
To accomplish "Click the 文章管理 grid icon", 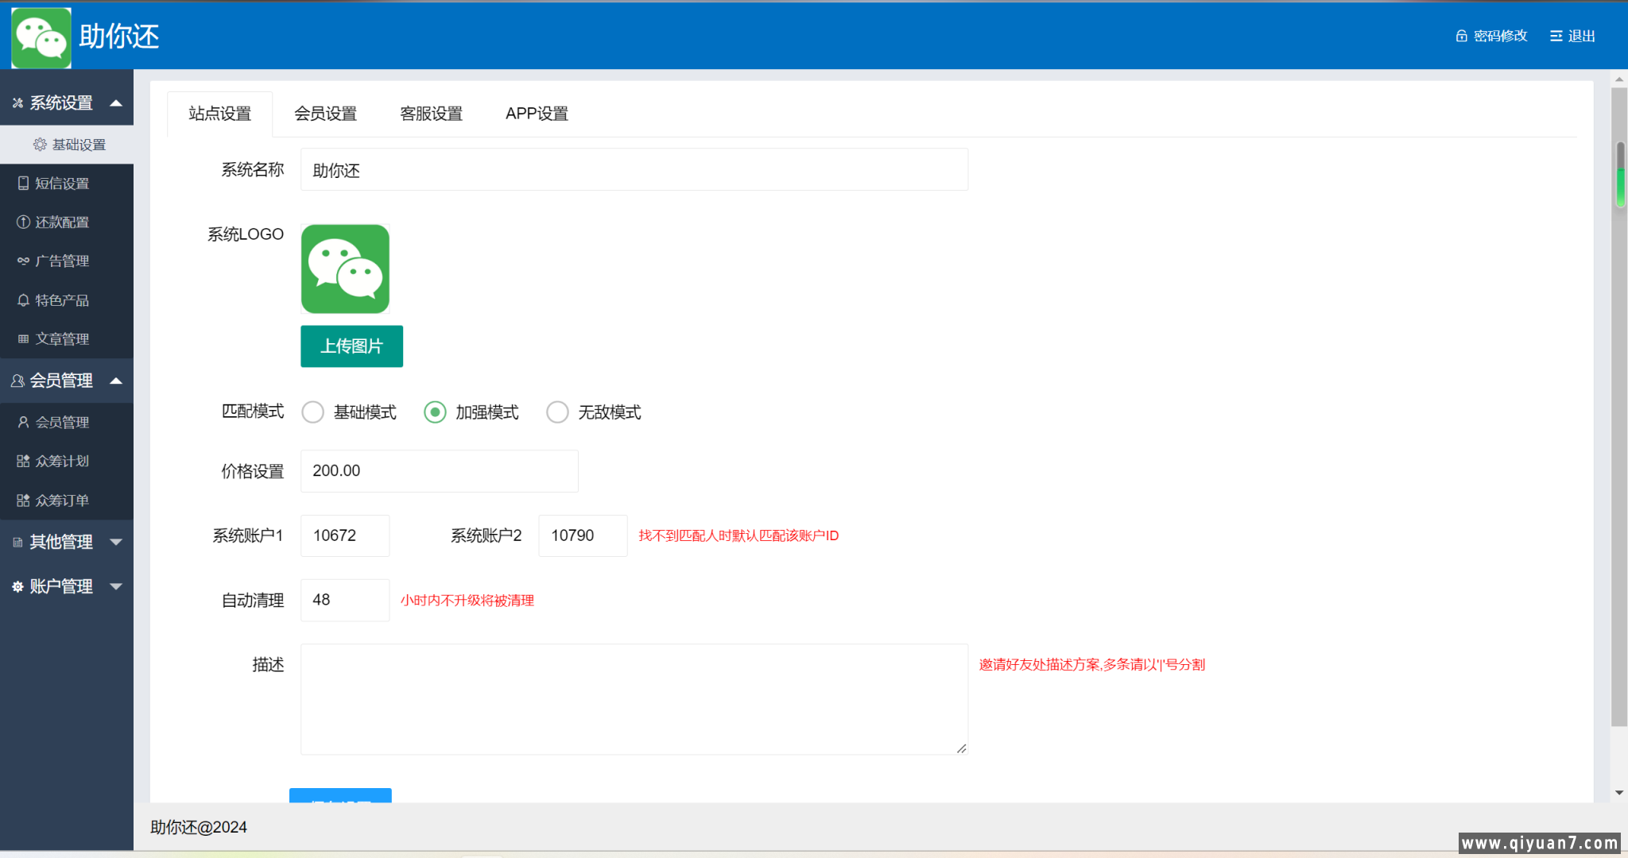I will (23, 339).
